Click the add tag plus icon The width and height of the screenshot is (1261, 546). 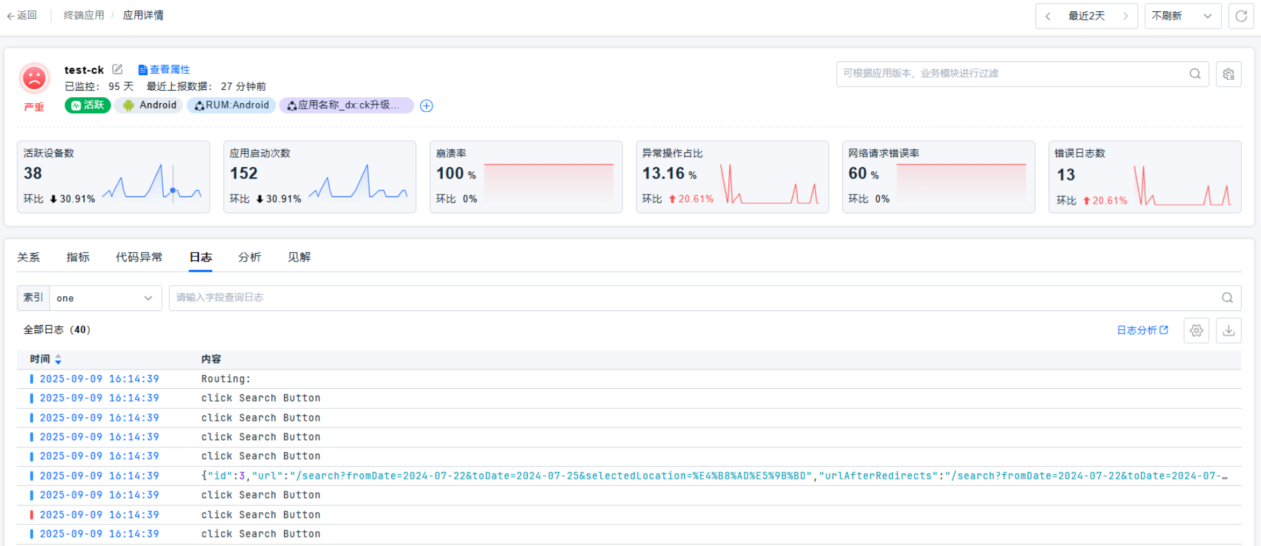pyautogui.click(x=427, y=106)
